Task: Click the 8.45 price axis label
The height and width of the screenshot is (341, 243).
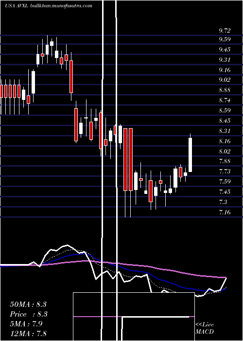Action: click(225, 121)
